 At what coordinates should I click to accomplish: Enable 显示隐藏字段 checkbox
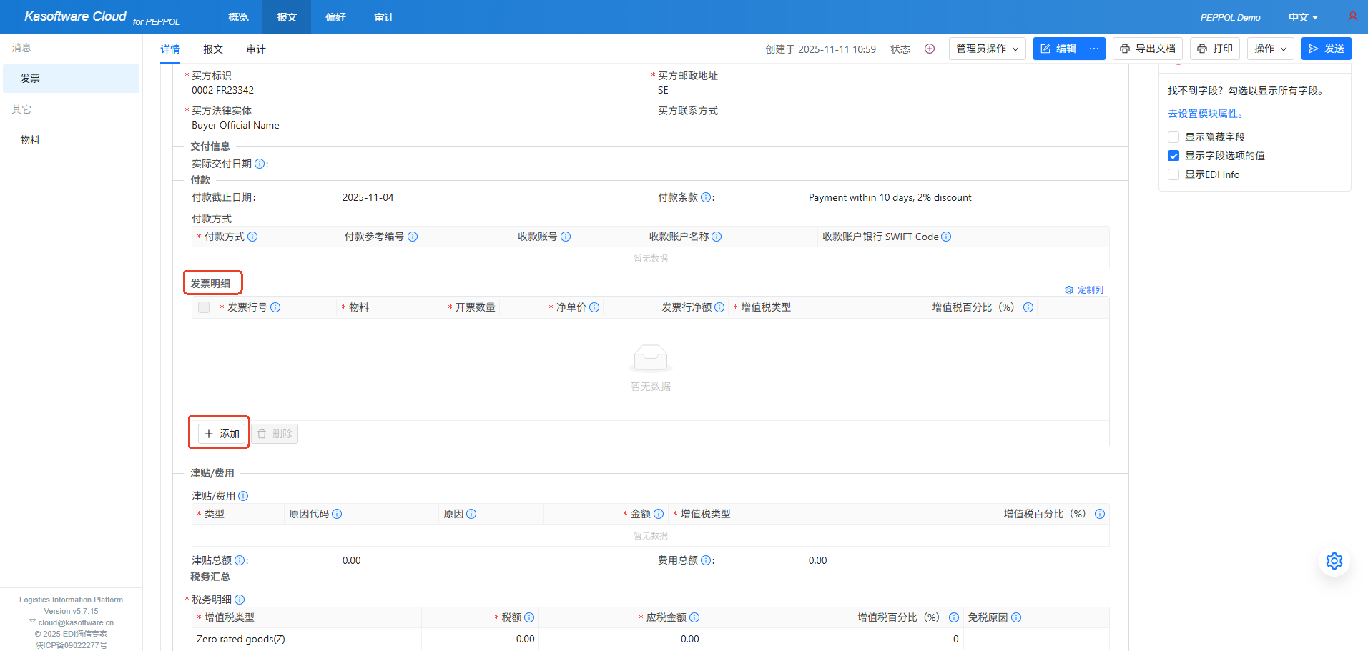(1173, 137)
